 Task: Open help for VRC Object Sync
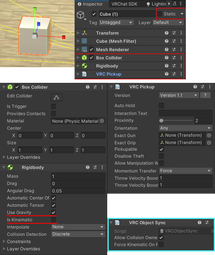[199, 223]
